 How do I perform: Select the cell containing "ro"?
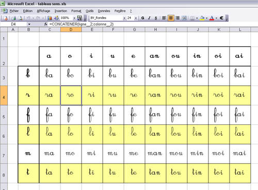[71, 96]
